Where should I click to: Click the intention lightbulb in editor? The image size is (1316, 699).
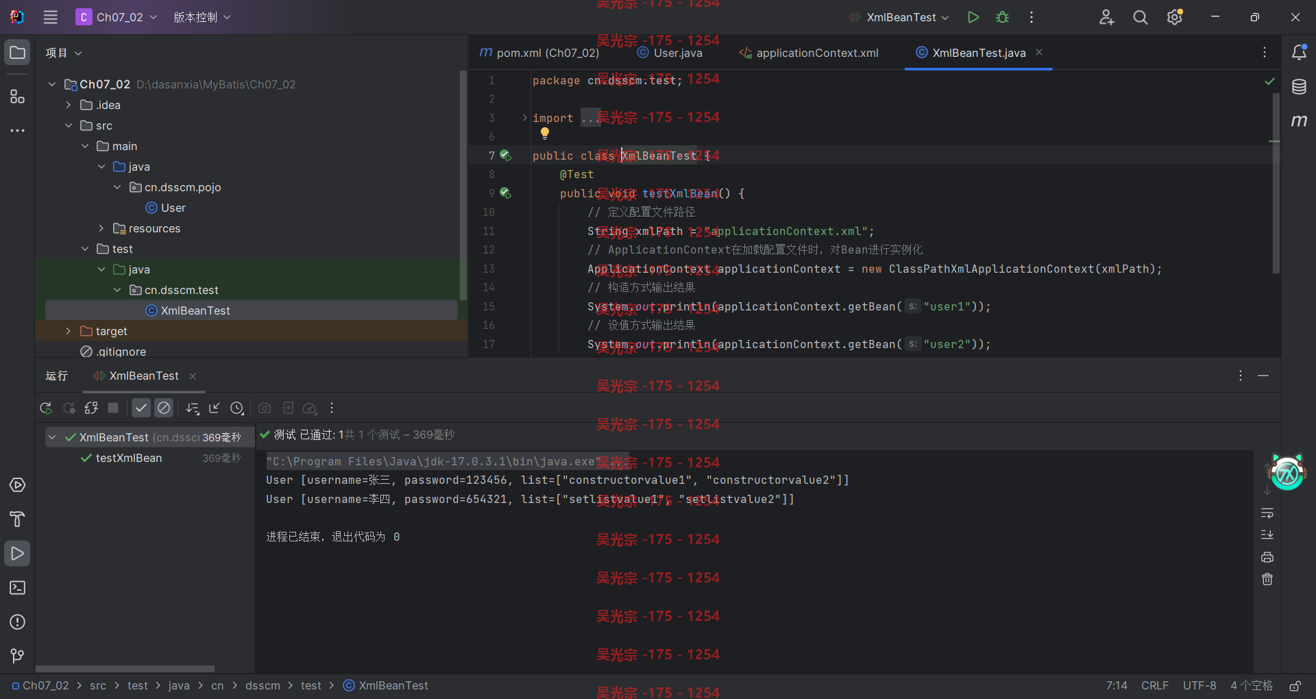click(x=545, y=134)
